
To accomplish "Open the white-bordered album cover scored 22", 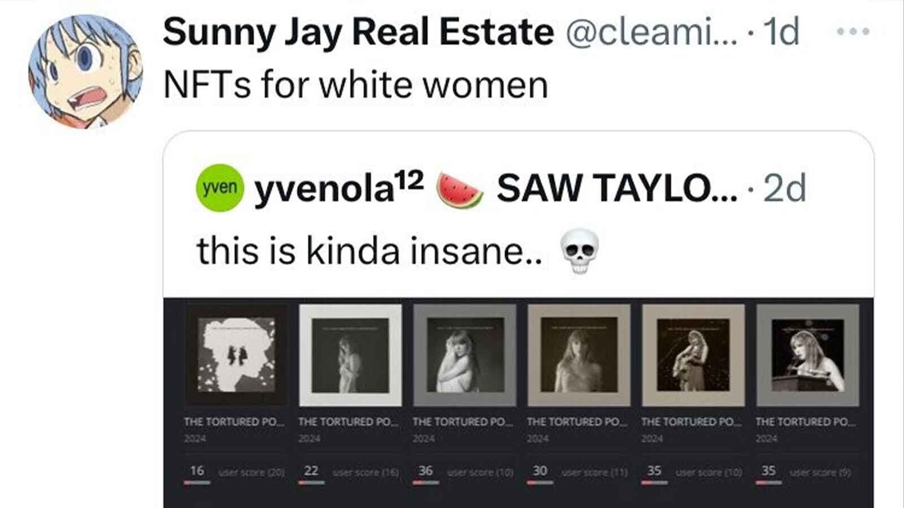I will [350, 355].
